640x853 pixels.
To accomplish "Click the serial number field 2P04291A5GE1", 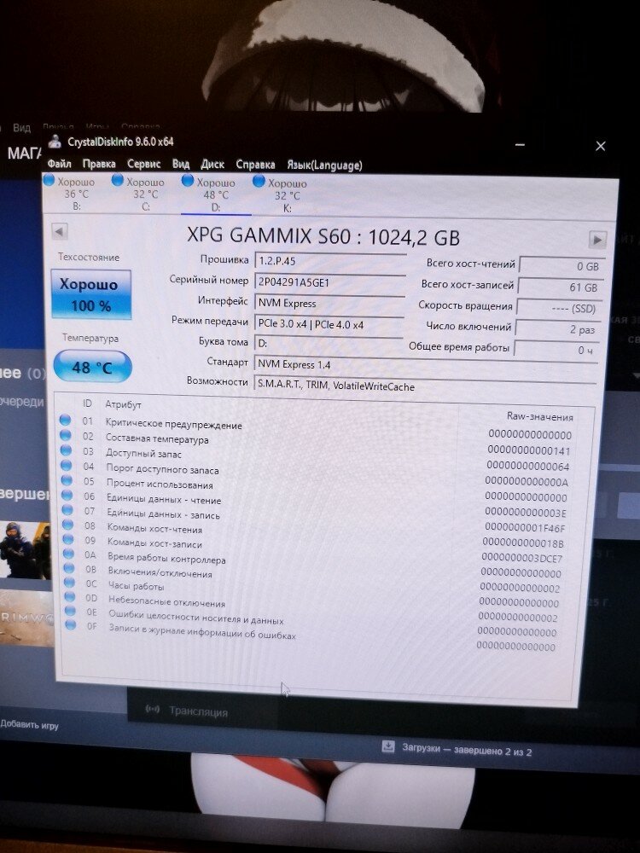I will [329, 281].
